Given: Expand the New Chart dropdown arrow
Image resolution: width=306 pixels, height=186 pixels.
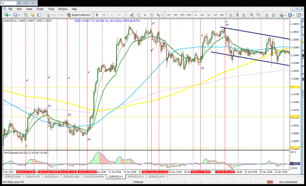Looking at the screenshot, I should coord(10,15).
